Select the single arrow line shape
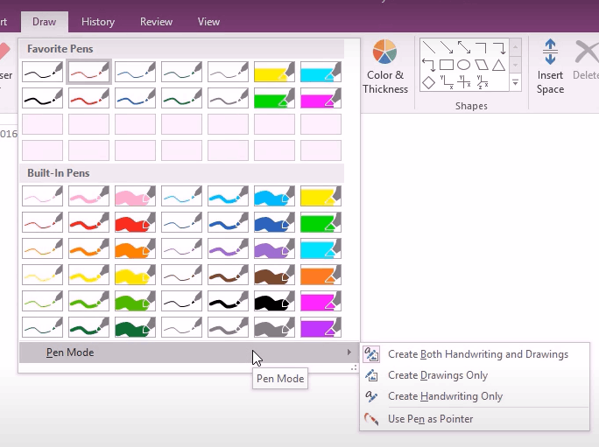 click(x=447, y=48)
